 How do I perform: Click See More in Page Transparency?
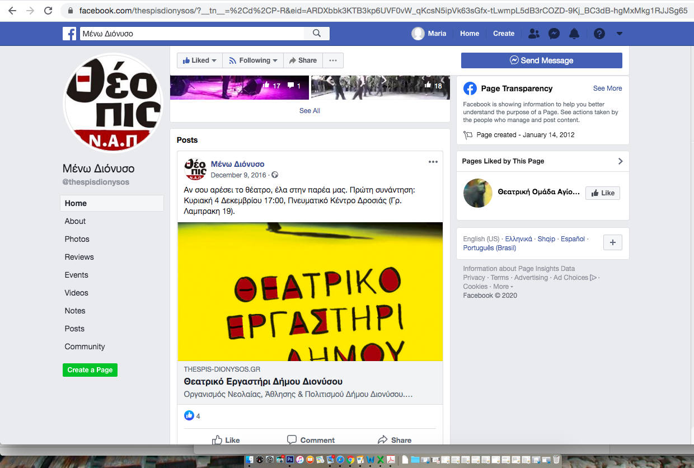pyautogui.click(x=608, y=88)
